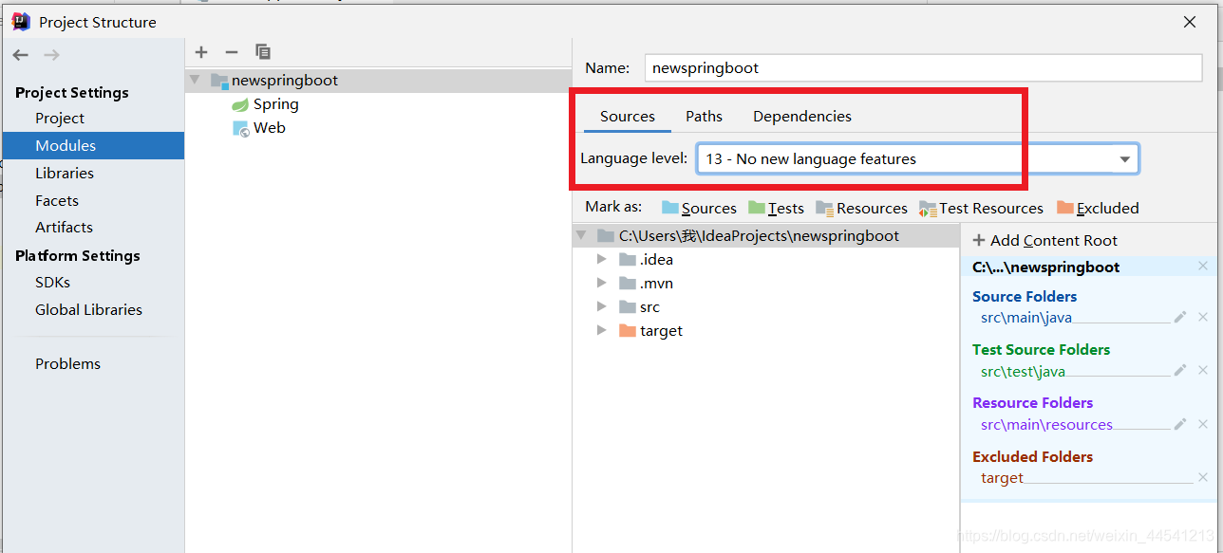Switch to the Paths tab
The width and height of the screenshot is (1223, 553).
(704, 116)
